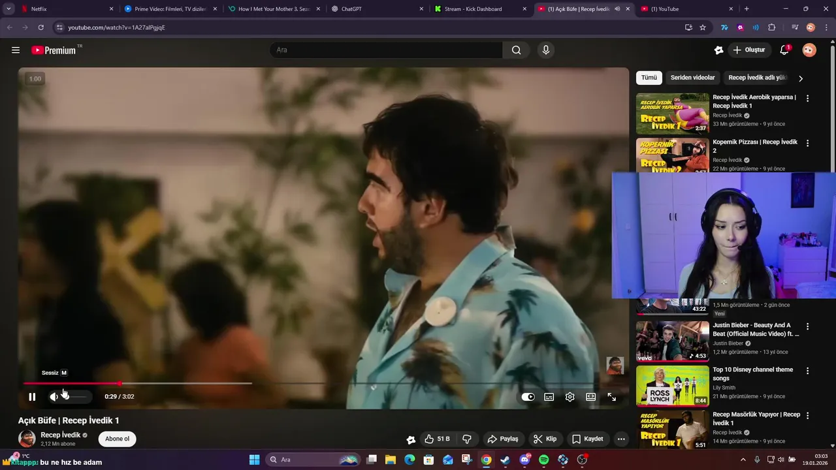Viewport: 836px width, 470px height.
Task: Show hidden system tray icons
Action: coord(743,460)
